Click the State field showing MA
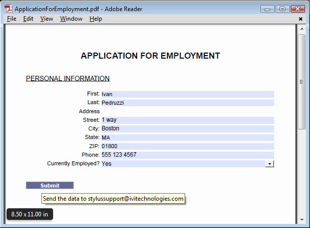This screenshot has width=310, height=228. (x=187, y=138)
